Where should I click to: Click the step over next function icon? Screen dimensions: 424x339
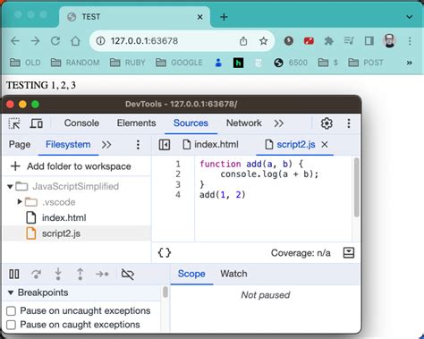coord(36,274)
